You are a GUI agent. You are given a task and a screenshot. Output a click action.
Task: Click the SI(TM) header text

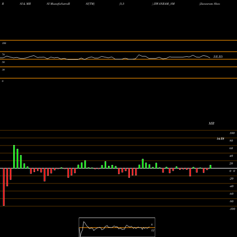click(90, 4)
